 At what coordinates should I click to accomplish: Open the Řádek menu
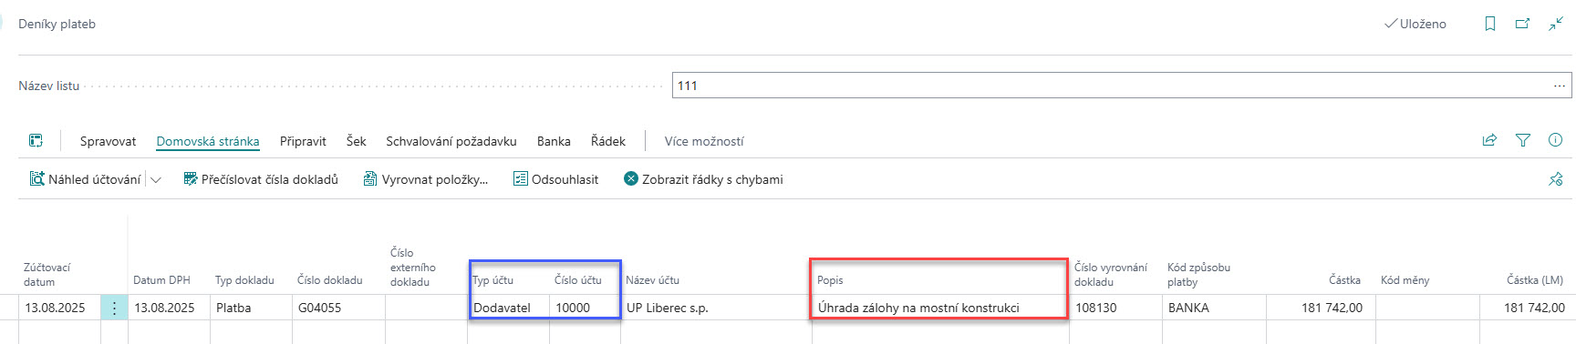click(608, 141)
